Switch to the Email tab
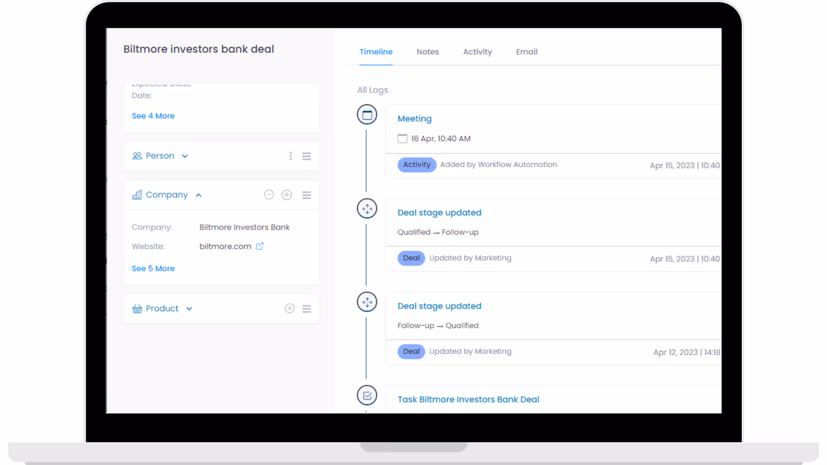Viewport: 827px width, 465px height. pos(526,52)
